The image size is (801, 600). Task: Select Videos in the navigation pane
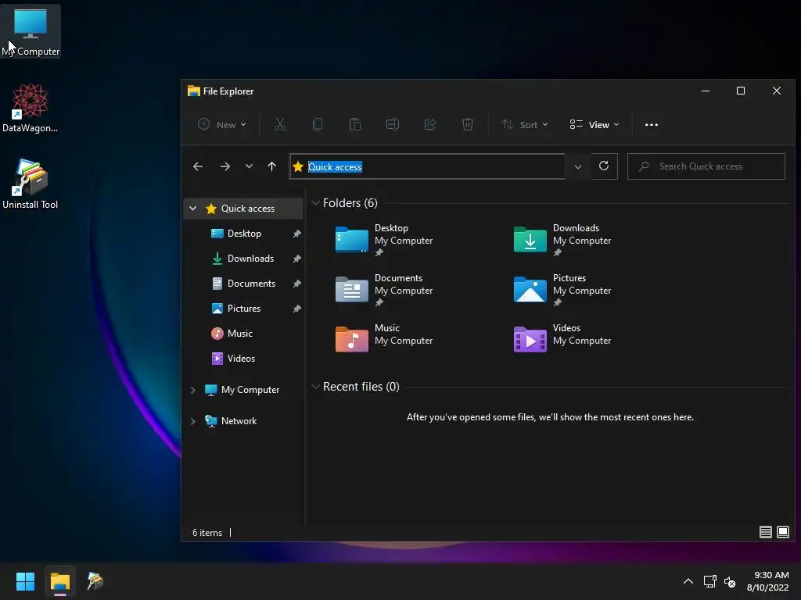tap(241, 358)
